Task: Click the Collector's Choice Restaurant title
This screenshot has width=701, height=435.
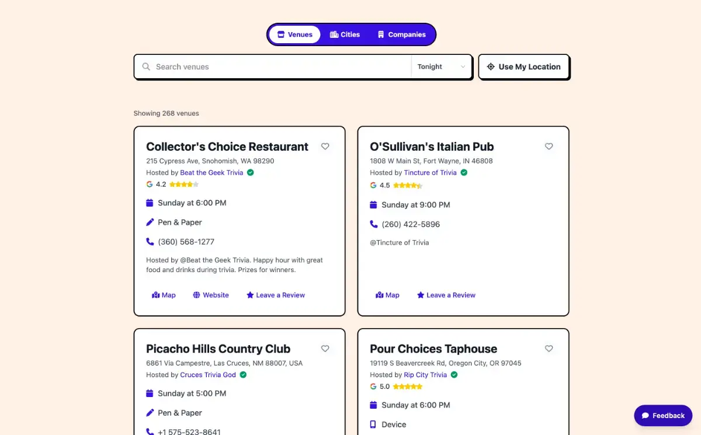Action: [227, 147]
